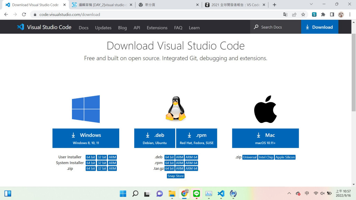Image resolution: width=356 pixels, height=200 pixels.
Task: Download Windows System Installer 32 bit
Action: 102,163
